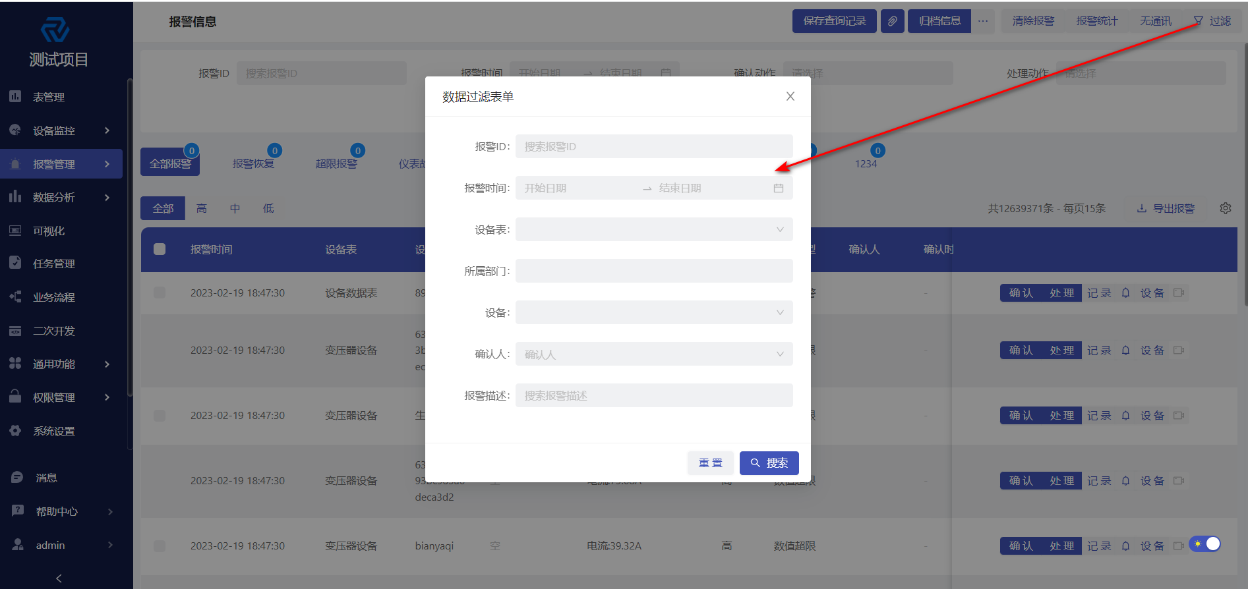Click the 保存查询记录 button
The image size is (1248, 589).
[834, 21]
